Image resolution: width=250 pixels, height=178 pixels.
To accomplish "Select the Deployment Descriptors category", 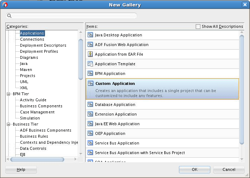I will click(x=43, y=45).
